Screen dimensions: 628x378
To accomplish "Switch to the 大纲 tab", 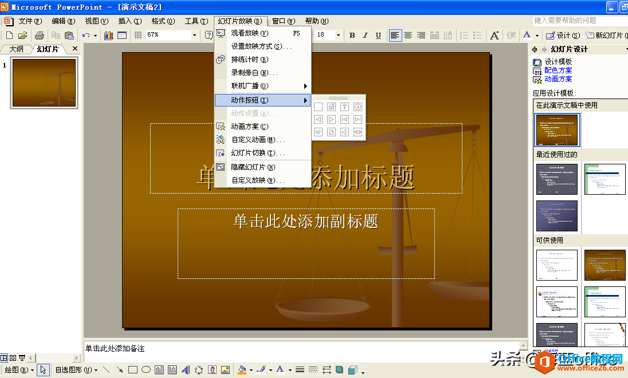I will coord(16,49).
